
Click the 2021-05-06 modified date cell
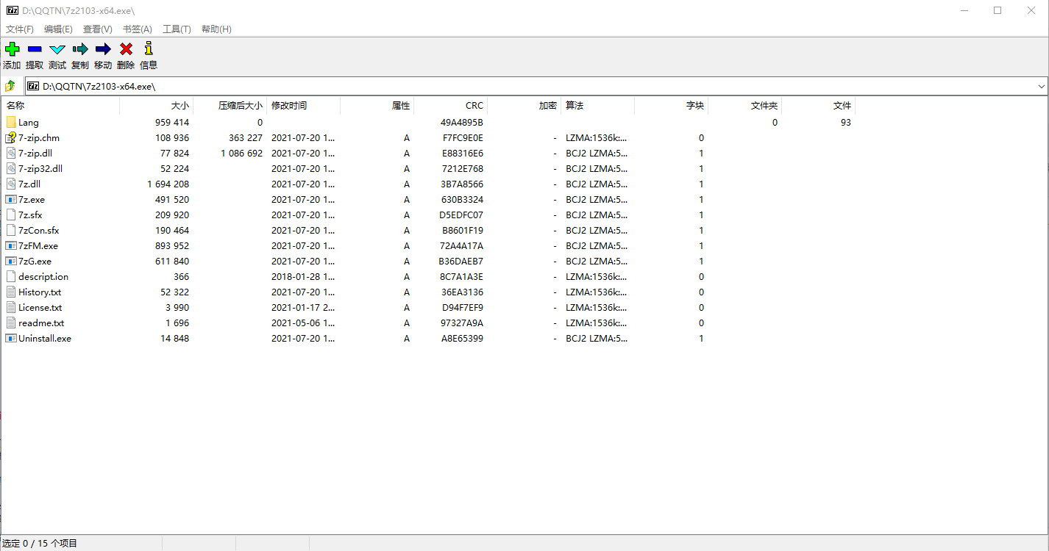[x=303, y=323]
